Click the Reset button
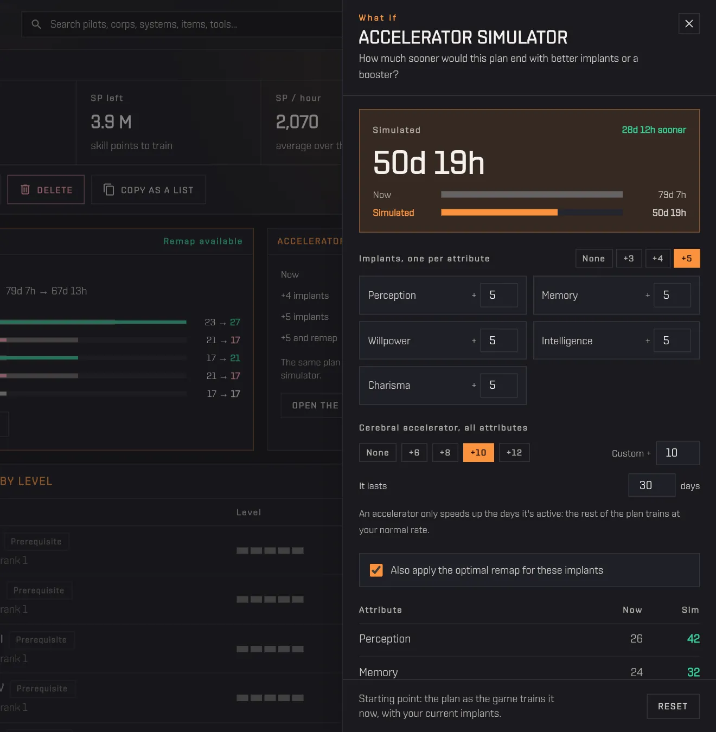The height and width of the screenshot is (732, 716). tap(673, 707)
